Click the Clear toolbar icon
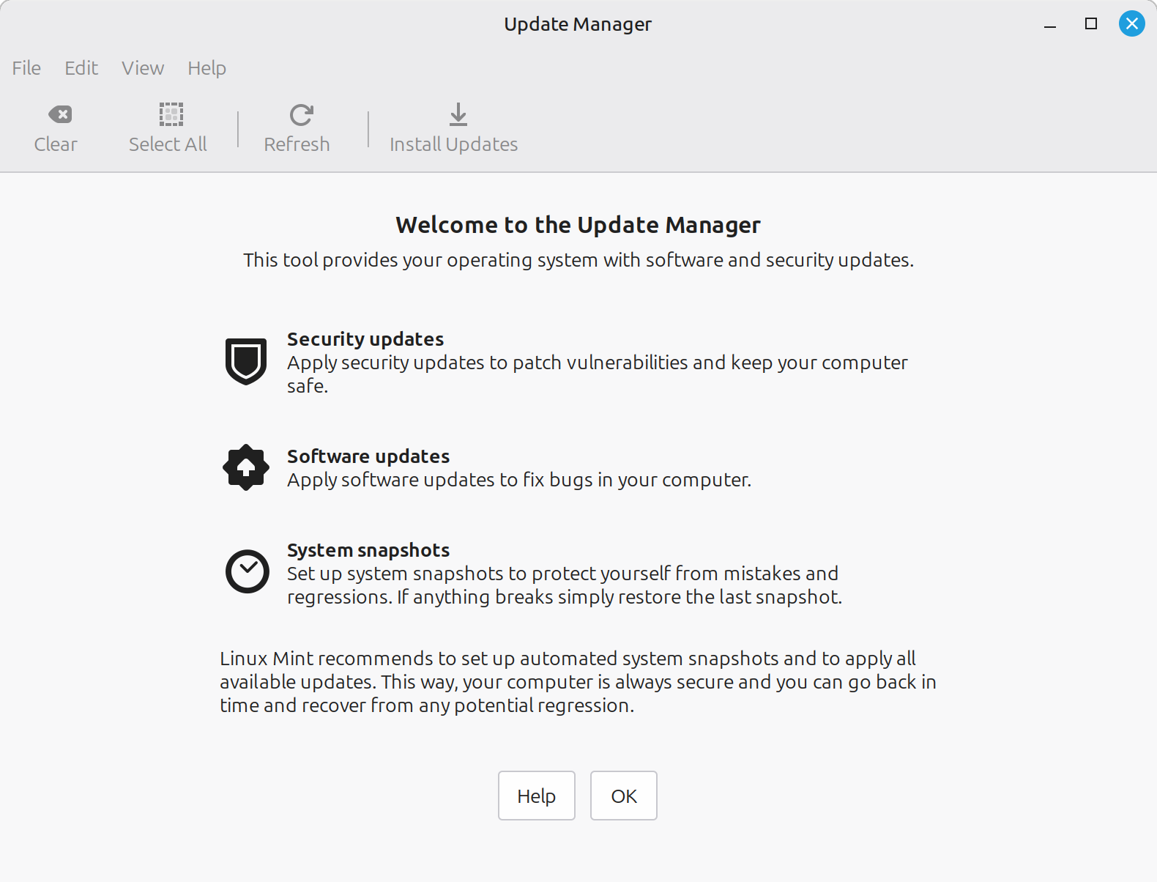The image size is (1157, 882). tap(60, 114)
